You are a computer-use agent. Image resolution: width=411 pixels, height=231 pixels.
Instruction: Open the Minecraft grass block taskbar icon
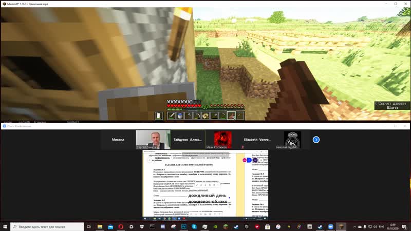tap(226, 226)
